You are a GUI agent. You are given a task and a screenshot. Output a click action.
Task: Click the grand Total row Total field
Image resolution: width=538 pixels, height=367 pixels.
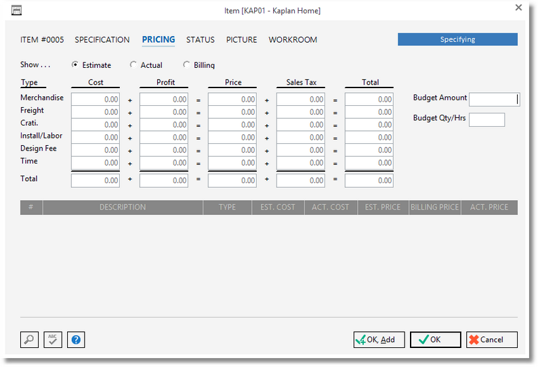coord(369,180)
